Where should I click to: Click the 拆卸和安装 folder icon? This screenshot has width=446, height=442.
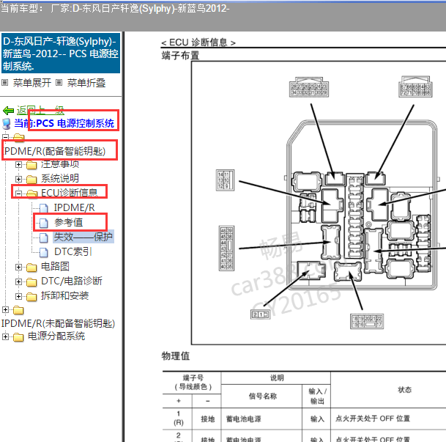tap(31, 297)
